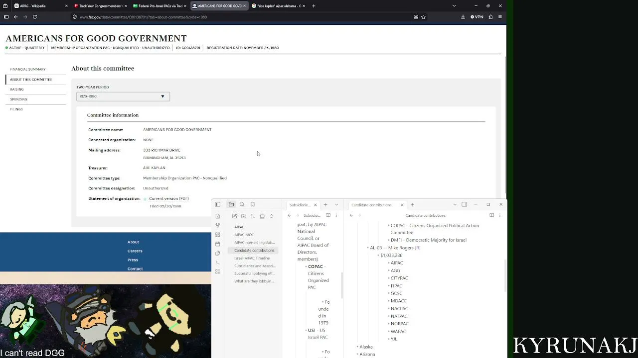The height and width of the screenshot is (358, 638).
Task: Open browser downloads icon
Action: pyautogui.click(x=463, y=17)
